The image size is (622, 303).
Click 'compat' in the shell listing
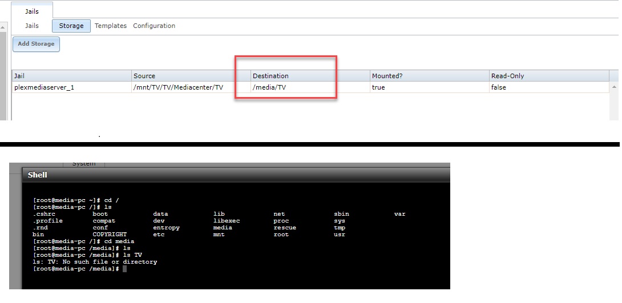click(104, 220)
